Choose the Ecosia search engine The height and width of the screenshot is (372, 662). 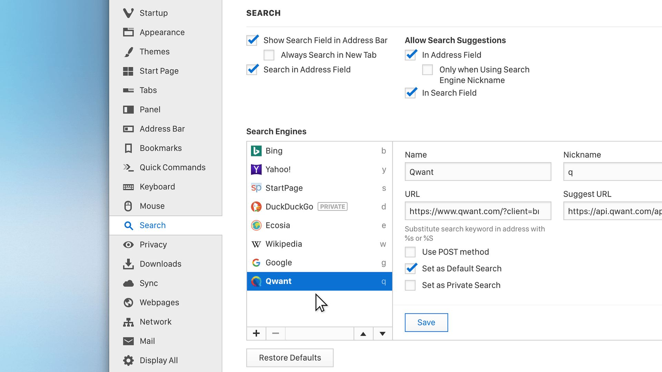point(278,225)
